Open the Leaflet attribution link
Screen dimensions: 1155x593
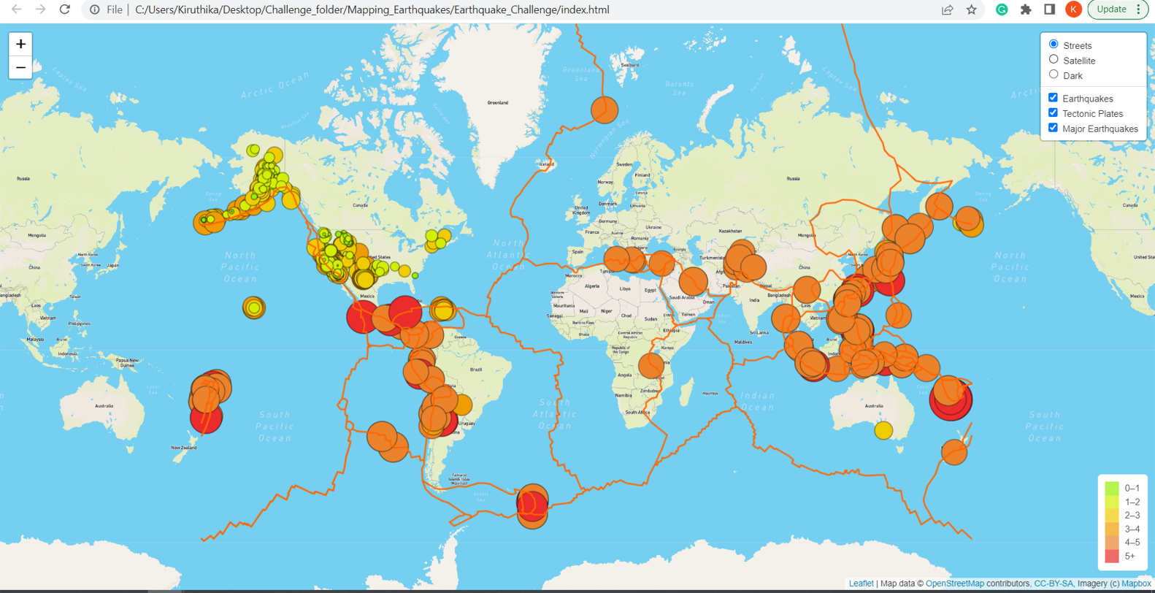coord(861,584)
